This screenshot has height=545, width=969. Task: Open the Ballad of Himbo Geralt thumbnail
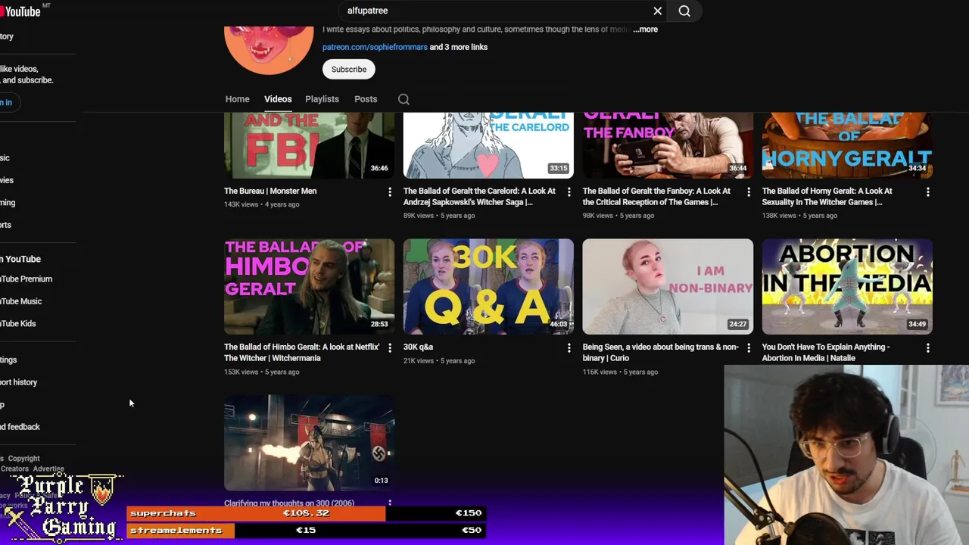pos(309,287)
